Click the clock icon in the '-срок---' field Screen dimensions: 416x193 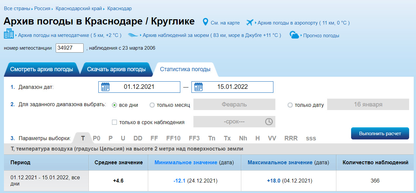[x=268, y=121]
